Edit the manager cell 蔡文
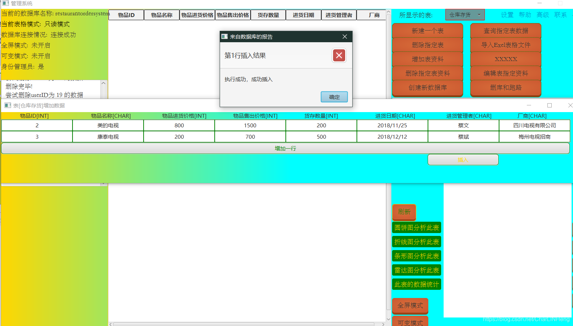 [464, 126]
